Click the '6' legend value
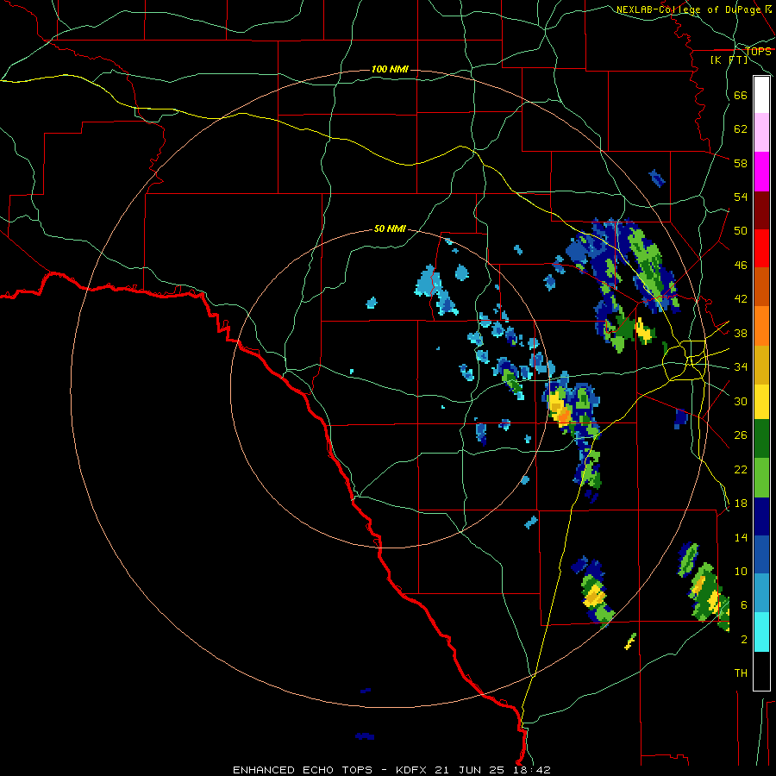This screenshot has width=776, height=776. pos(744,605)
